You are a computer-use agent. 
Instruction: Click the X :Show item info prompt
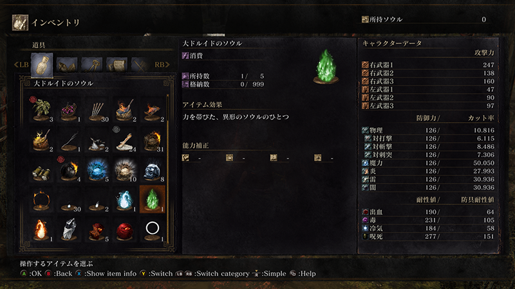[106, 274]
